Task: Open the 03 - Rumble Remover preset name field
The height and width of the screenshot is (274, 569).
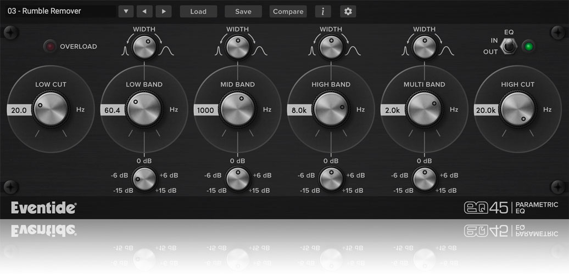Action: click(x=59, y=12)
